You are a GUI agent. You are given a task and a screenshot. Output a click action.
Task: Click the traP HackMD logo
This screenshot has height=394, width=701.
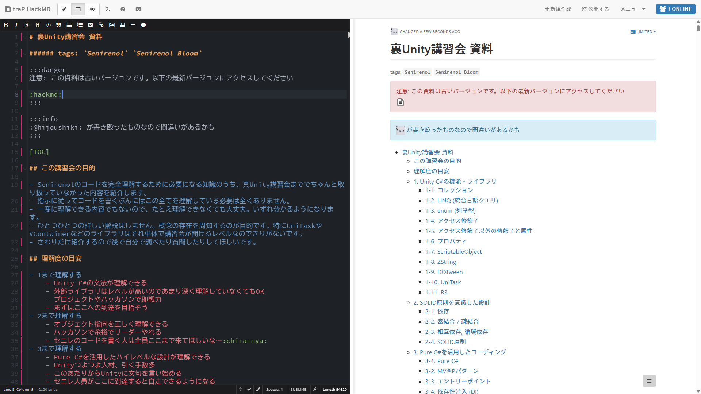click(28, 9)
